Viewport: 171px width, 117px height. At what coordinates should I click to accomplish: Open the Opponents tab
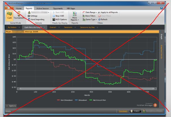point(58,8)
